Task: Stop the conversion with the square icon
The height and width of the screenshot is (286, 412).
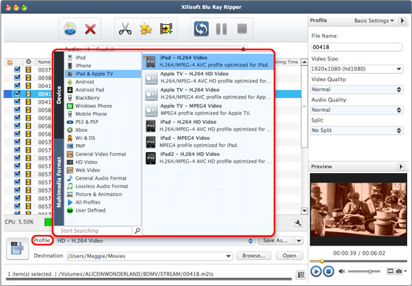Action: [x=242, y=28]
